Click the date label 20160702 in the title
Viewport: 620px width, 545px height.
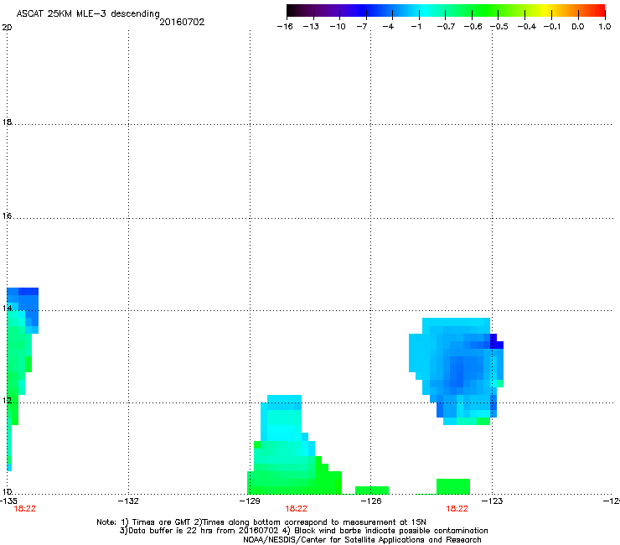click(x=182, y=22)
